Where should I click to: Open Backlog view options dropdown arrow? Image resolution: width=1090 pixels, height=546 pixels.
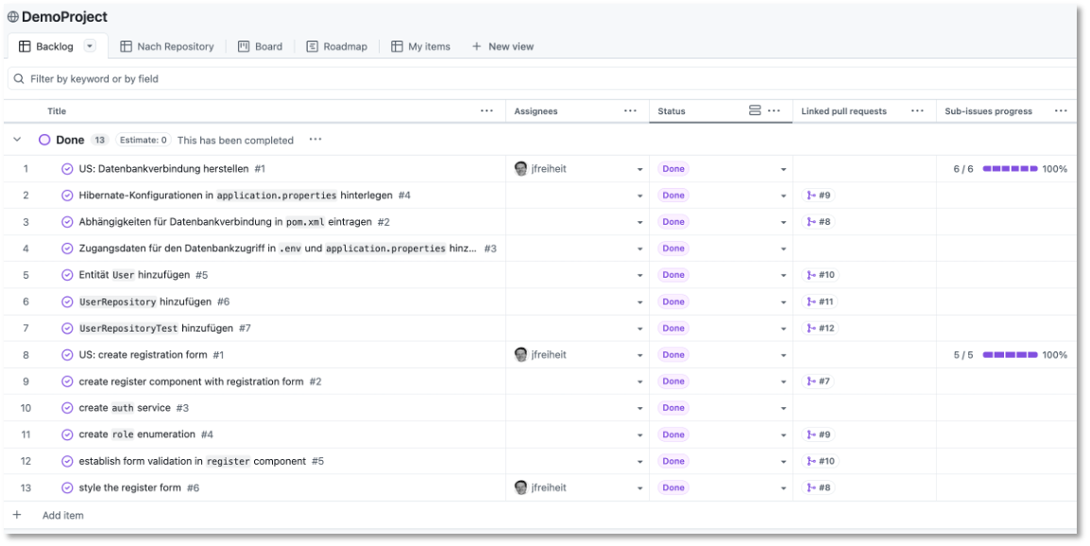click(90, 46)
